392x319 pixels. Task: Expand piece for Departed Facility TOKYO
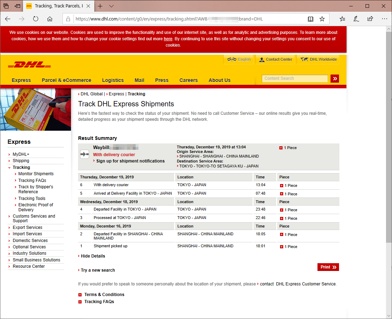[x=281, y=210]
